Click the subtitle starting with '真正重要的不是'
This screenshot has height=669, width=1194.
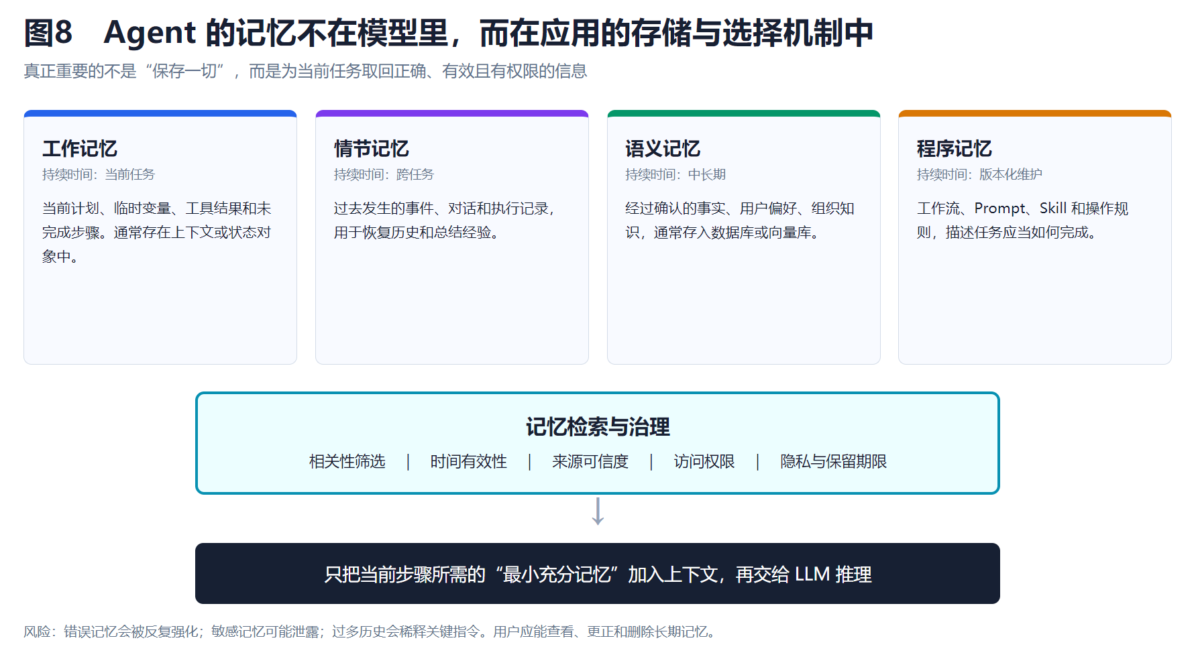point(305,71)
